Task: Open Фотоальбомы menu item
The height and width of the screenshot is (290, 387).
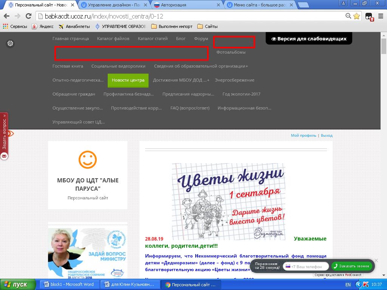Action: pyautogui.click(x=231, y=52)
